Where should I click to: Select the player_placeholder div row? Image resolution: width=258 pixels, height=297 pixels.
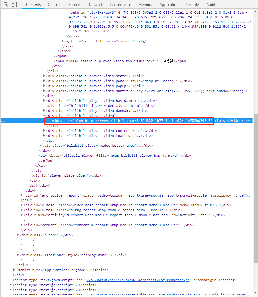(67, 175)
